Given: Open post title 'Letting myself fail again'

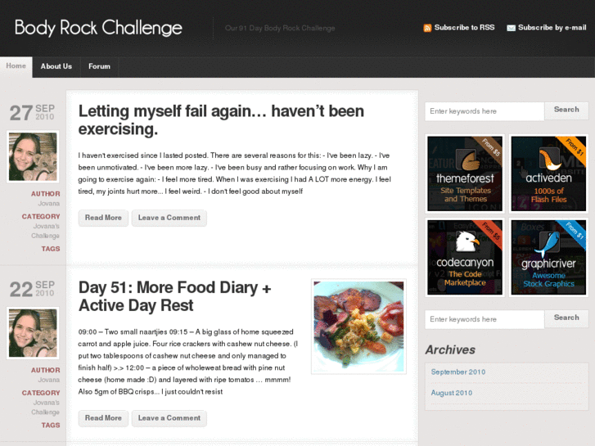Looking at the screenshot, I should pyautogui.click(x=221, y=120).
